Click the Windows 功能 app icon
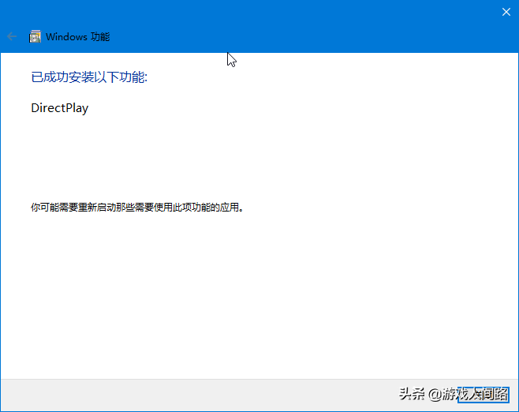519x412 pixels. (x=35, y=36)
